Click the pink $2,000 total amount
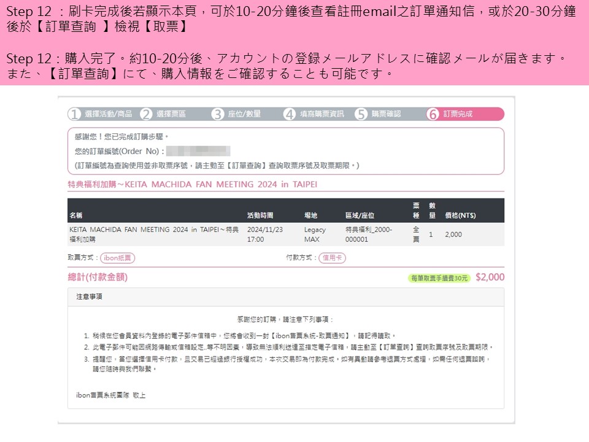589x442 pixels. (x=490, y=277)
